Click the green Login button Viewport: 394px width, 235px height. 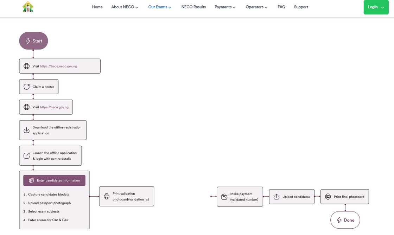376,7
